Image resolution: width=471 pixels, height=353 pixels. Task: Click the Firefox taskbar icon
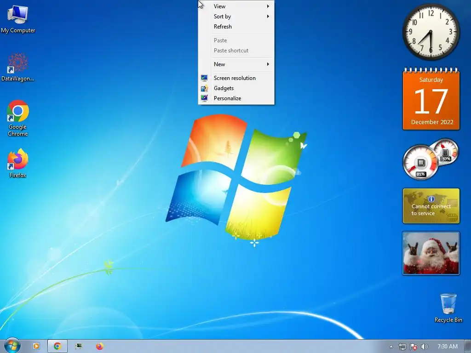point(100,346)
